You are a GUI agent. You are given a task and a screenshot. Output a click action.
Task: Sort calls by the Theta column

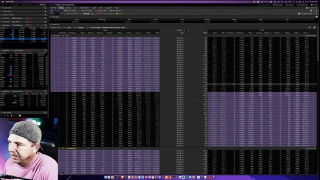click(119, 33)
